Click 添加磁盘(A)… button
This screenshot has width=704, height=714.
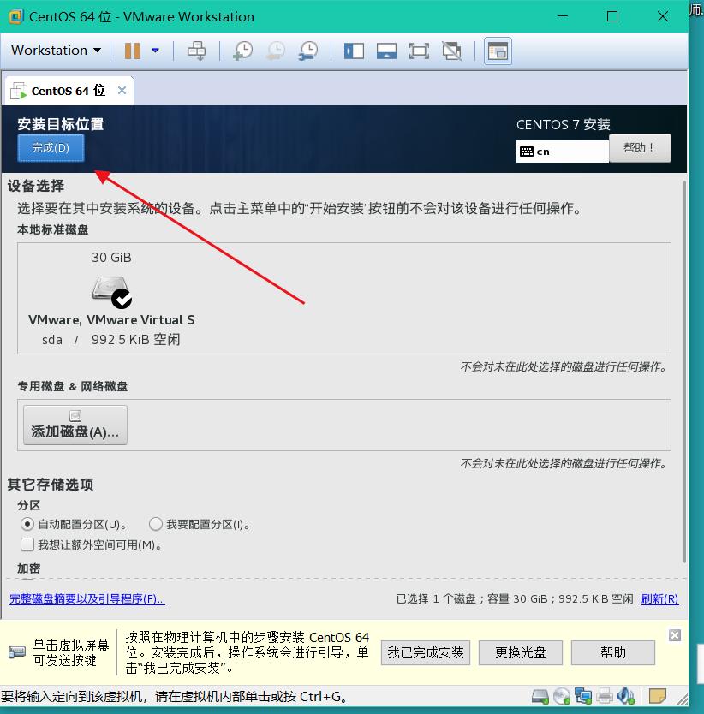(x=75, y=425)
